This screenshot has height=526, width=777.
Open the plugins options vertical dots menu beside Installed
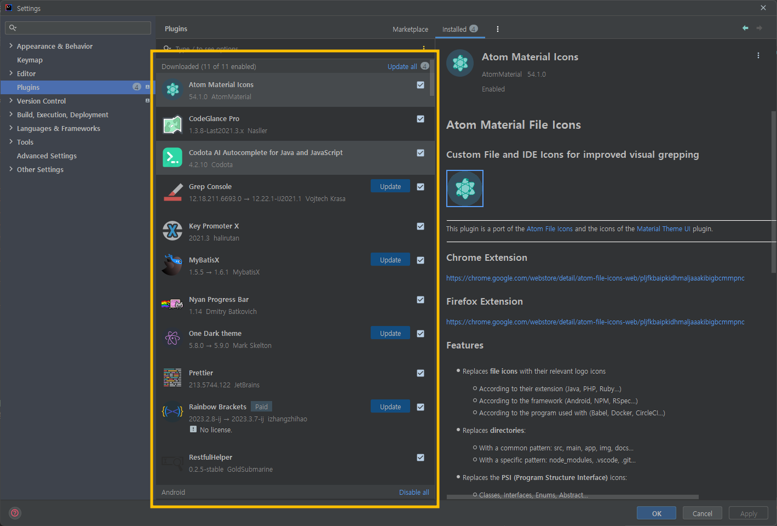click(497, 29)
